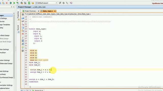This screenshot has width=163, height=91.
Task: Click the question mark help icon in navigator header
Action: (11, 7)
